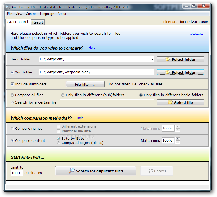Screen dimensions: 217x197
Task: Expand the Basic folder dropdown arrow
Action: pyautogui.click(x=152, y=59)
